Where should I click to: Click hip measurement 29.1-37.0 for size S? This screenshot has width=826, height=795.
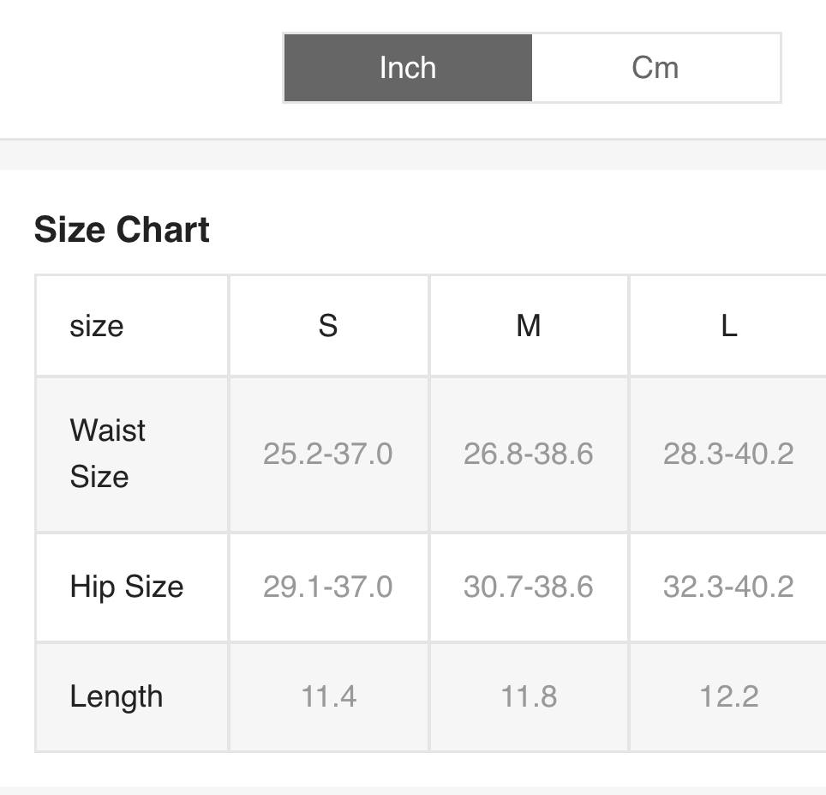coord(328,587)
